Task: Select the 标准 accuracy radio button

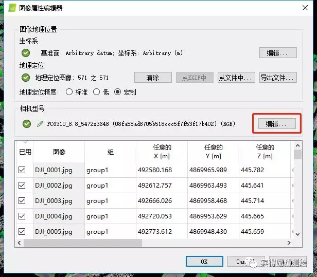Action: tap(69, 93)
